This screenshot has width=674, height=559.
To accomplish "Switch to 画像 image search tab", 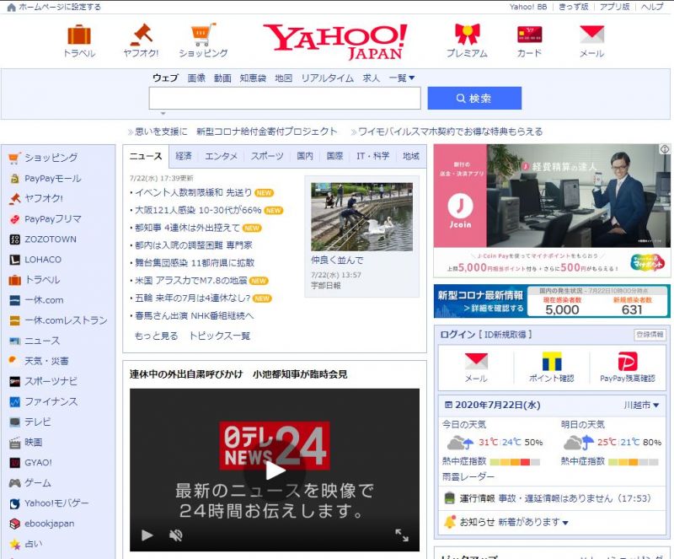I will (195, 78).
